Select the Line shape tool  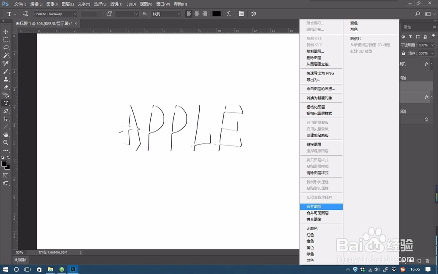[x=6, y=127]
